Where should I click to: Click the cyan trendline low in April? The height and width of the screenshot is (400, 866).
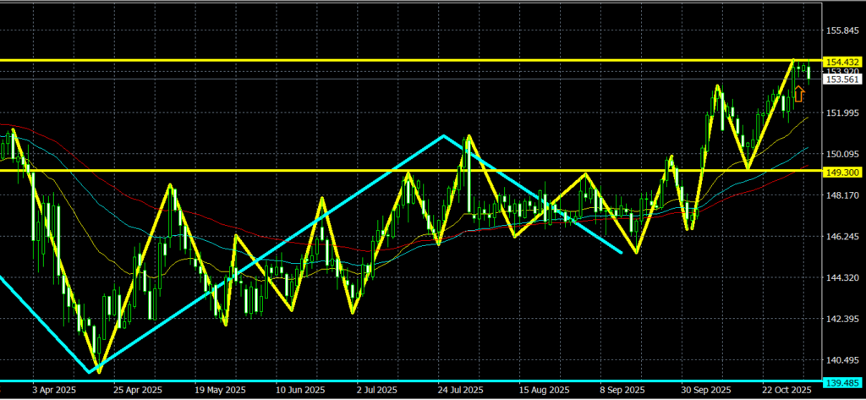pos(90,371)
